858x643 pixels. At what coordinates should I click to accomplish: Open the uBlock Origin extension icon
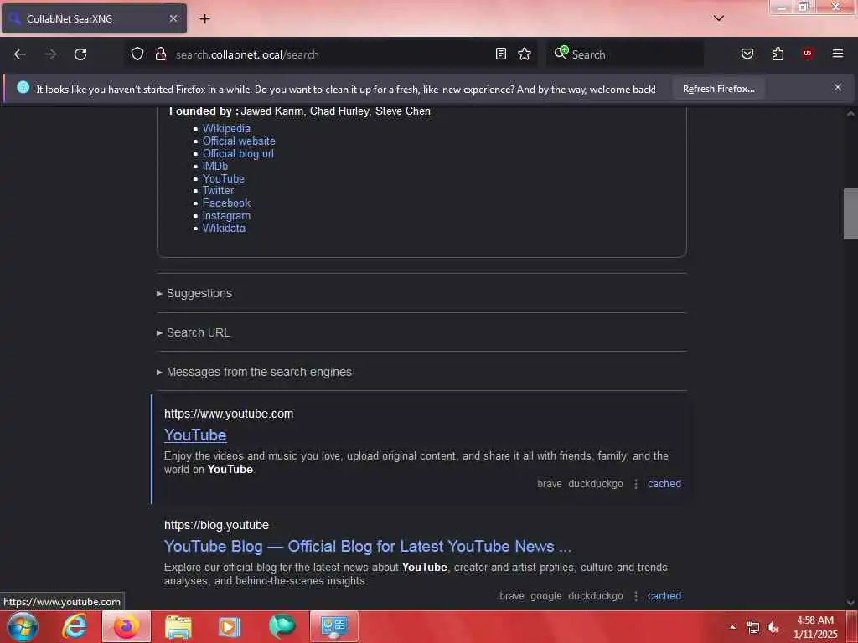click(808, 54)
